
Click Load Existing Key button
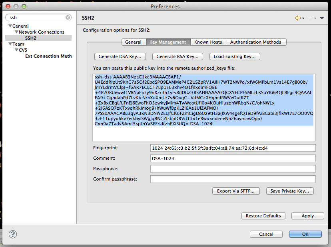tap(235, 56)
